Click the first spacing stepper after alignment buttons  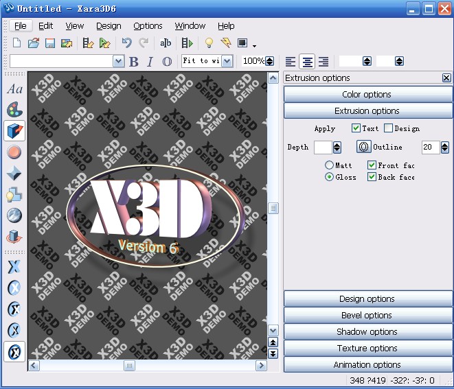tap(367, 61)
